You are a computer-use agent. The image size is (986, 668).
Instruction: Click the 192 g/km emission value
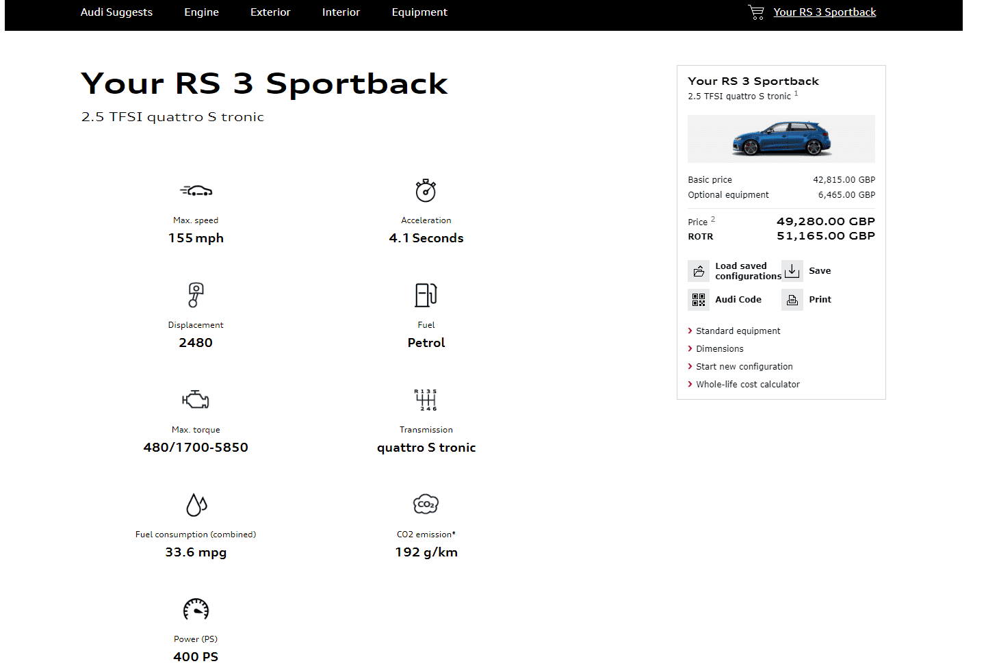click(426, 552)
